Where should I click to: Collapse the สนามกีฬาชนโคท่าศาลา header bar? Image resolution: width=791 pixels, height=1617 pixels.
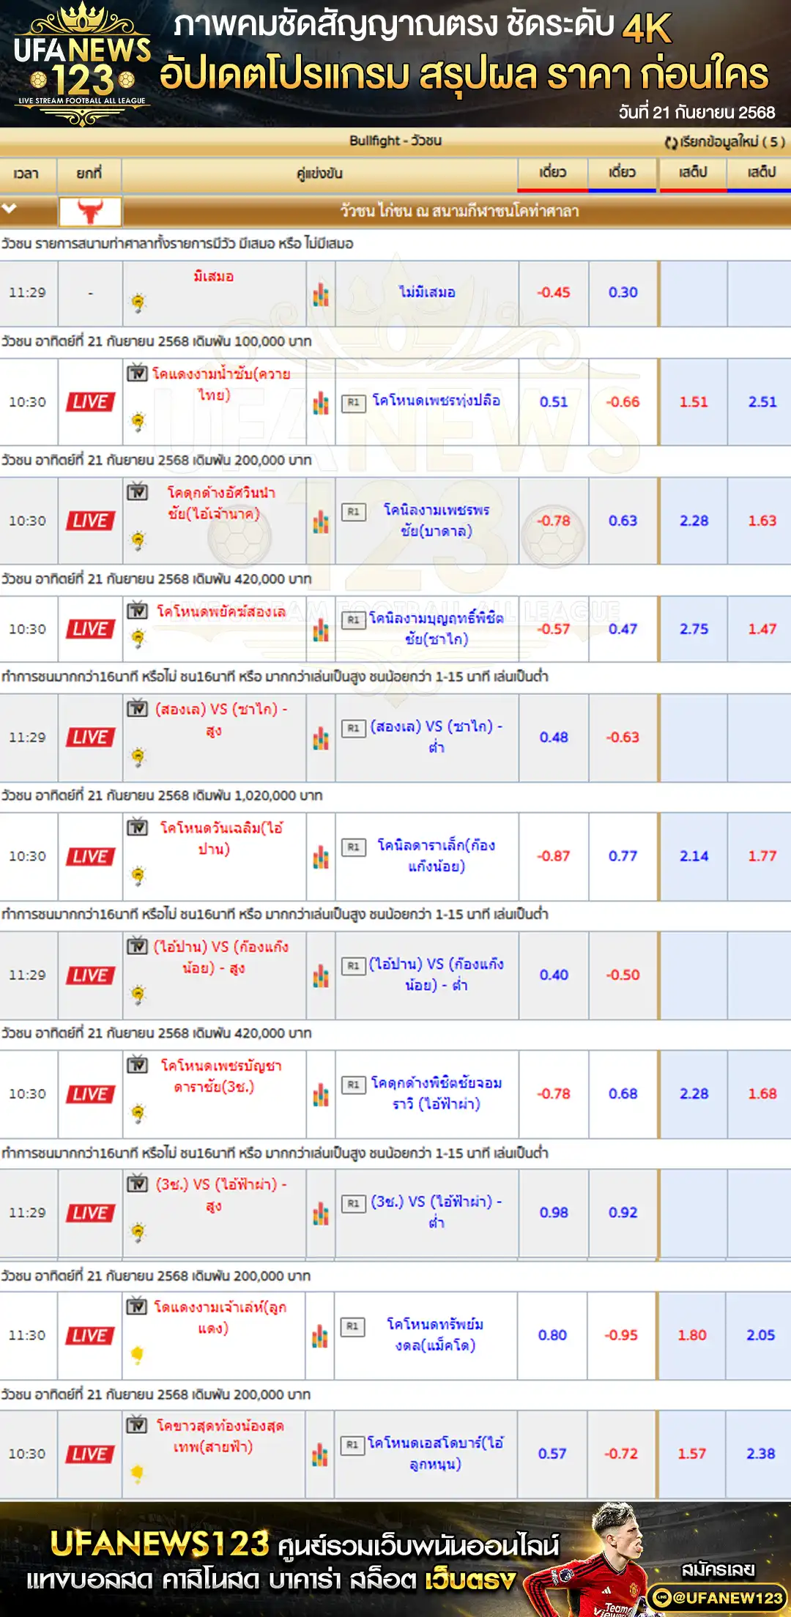(458, 212)
